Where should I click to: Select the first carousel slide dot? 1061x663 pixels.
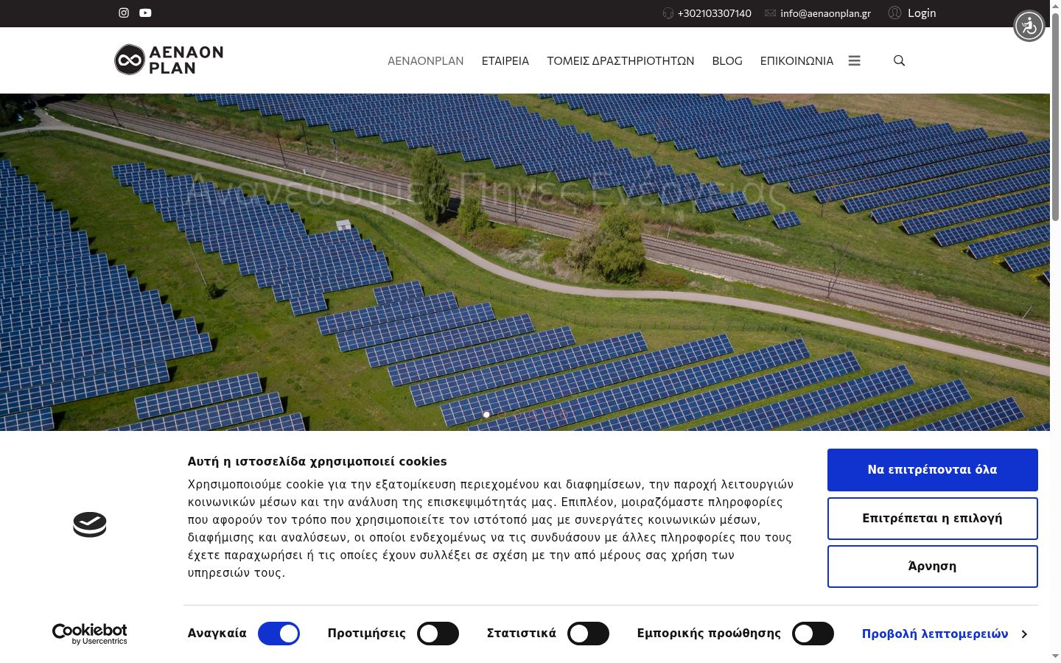pos(486,415)
